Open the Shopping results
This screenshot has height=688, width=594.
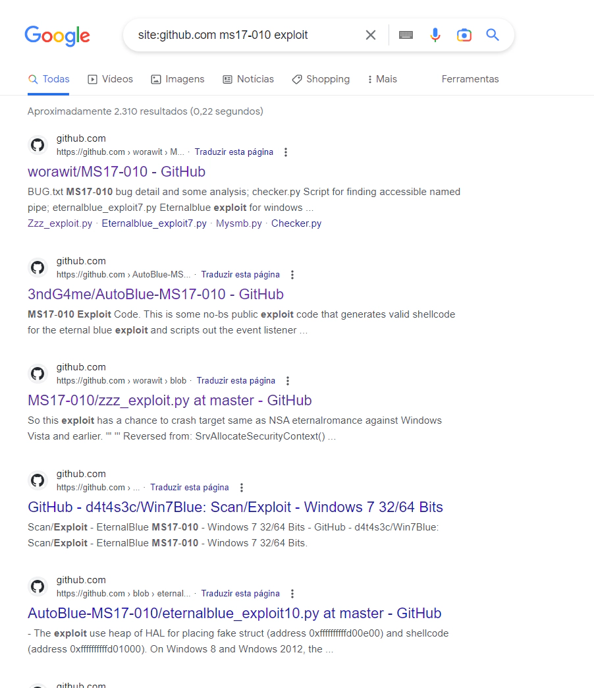click(321, 78)
